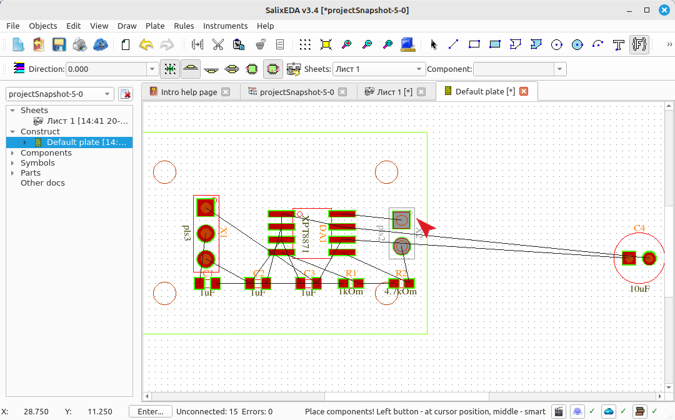Viewport: 675px width, 420px height.
Task: Click the Enter... coordinates button
Action: tap(150, 411)
